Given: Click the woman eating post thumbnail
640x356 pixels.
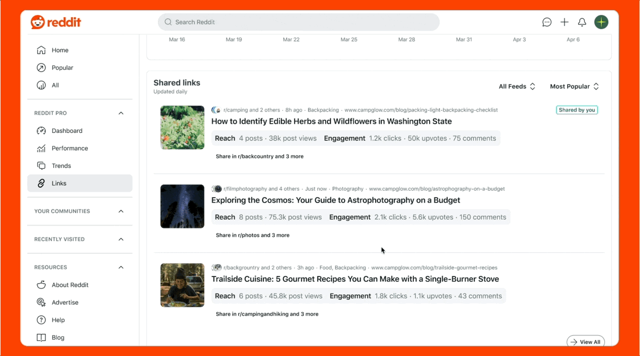Looking at the screenshot, I should (182, 285).
